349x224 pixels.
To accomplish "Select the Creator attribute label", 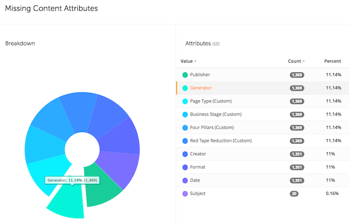I will pos(198,154).
